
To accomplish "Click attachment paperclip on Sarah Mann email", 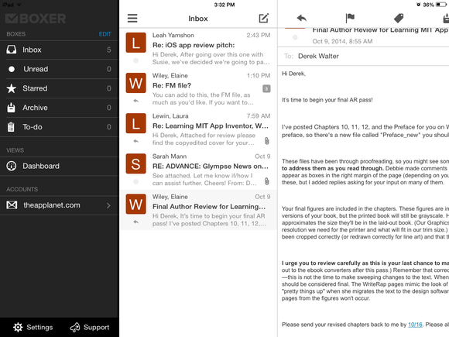I will (266, 181).
